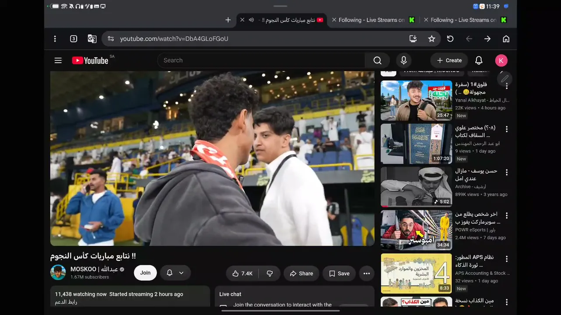
Task: Open the account avatar with letter K
Action: click(x=501, y=60)
